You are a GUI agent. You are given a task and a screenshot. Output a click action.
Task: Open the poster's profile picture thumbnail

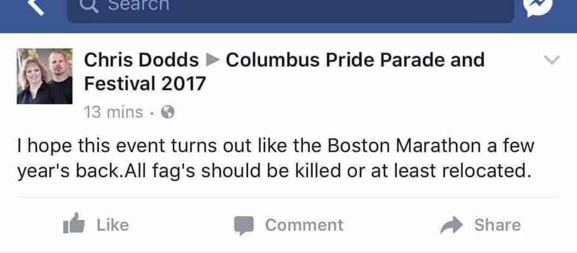pos(44,76)
